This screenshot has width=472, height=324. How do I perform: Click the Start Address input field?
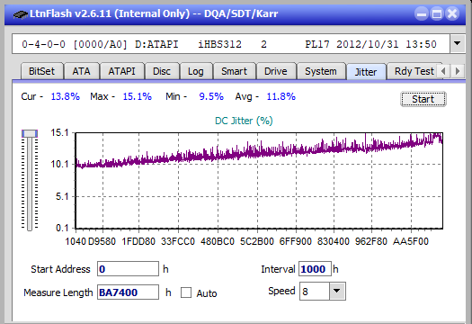pyautogui.click(x=128, y=269)
